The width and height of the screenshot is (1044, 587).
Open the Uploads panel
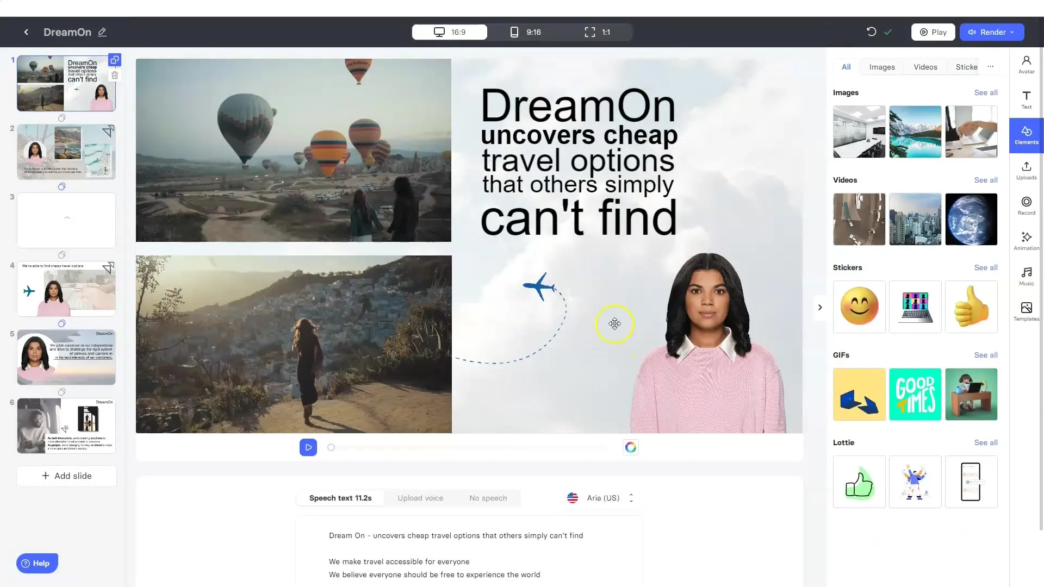pyautogui.click(x=1026, y=170)
